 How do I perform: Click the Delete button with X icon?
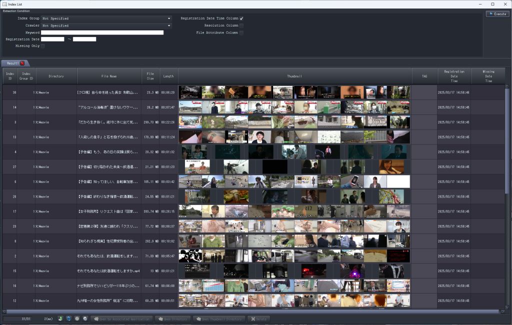click(259, 319)
